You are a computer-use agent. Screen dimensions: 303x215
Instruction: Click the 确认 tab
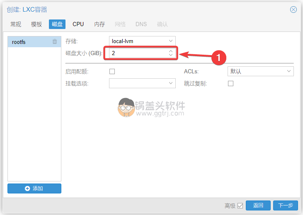(x=162, y=24)
